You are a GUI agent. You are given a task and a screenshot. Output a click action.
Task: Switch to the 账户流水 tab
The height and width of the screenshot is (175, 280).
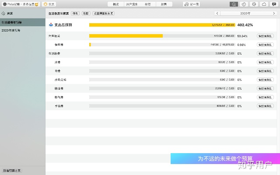click(x=132, y=4)
